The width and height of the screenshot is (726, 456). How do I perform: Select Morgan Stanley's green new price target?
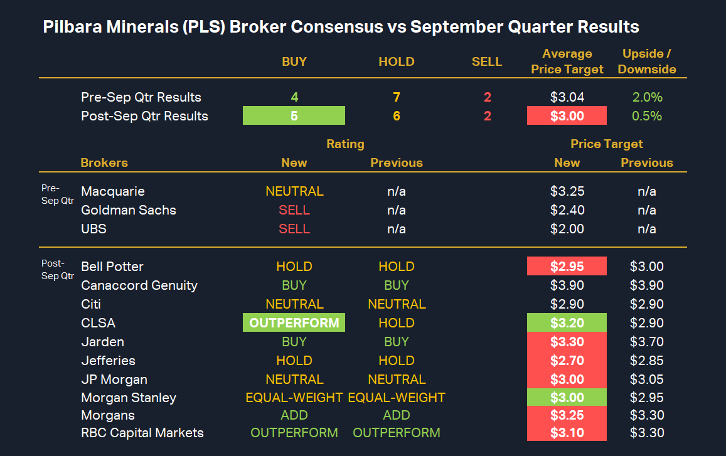tap(567, 398)
